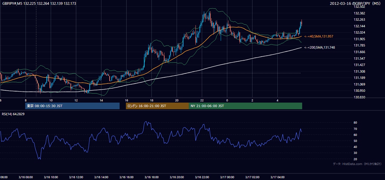The image size is (385, 180).
Task: Click the 3/16 10:00 time label
Action: click(51, 177)
